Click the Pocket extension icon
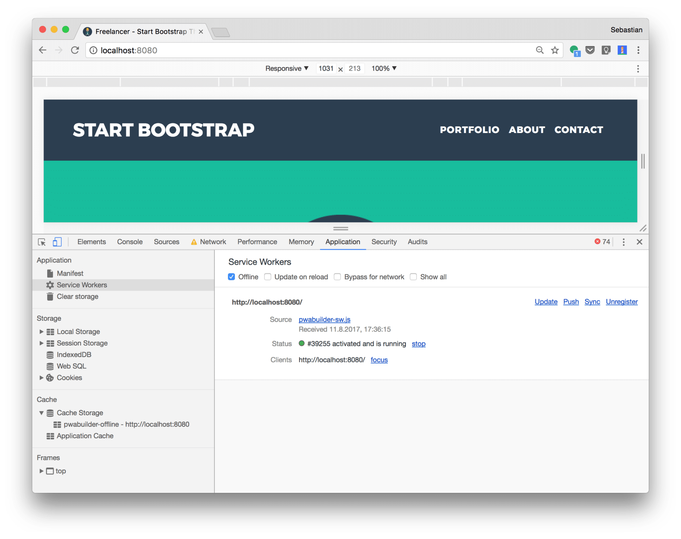This screenshot has width=681, height=539. click(x=590, y=50)
